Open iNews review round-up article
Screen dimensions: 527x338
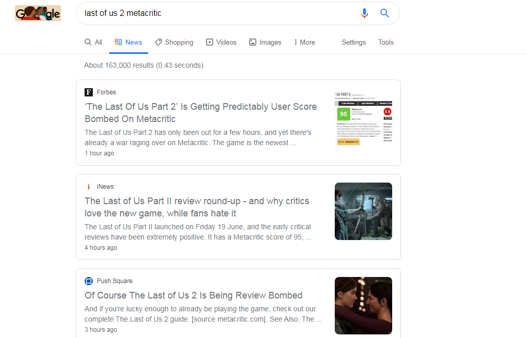[197, 207]
